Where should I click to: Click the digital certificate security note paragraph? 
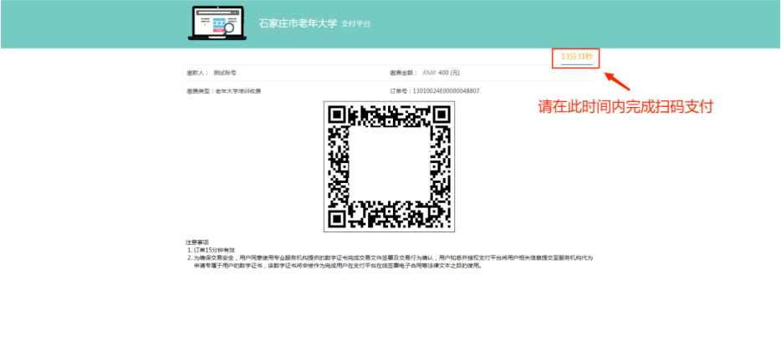point(394,262)
